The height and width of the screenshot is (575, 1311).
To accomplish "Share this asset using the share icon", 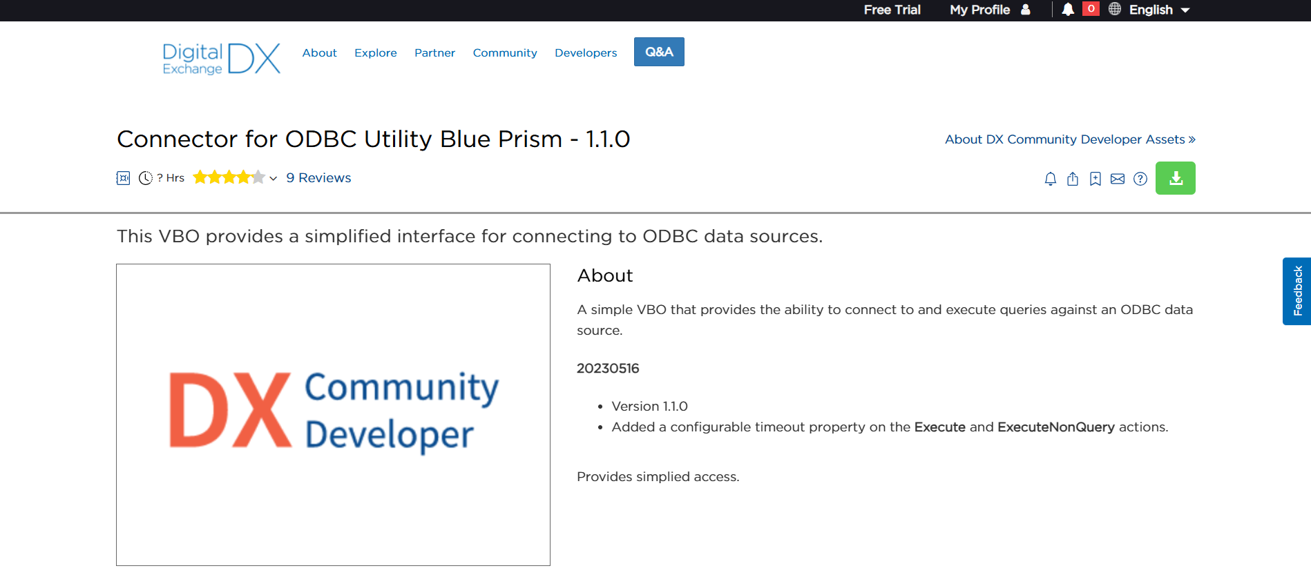I will point(1072,179).
